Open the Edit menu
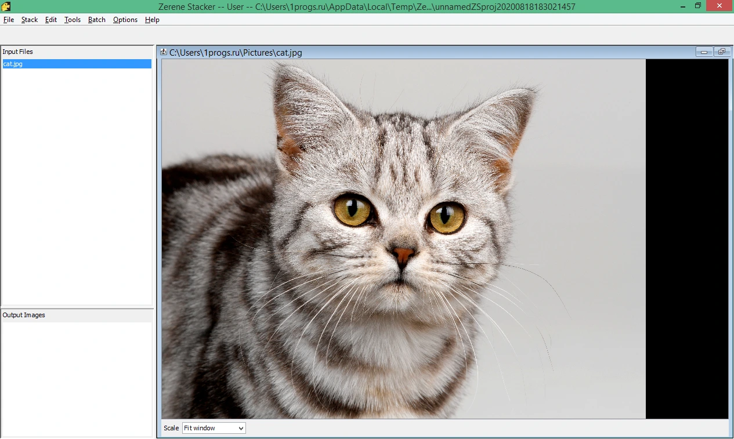 click(x=51, y=20)
